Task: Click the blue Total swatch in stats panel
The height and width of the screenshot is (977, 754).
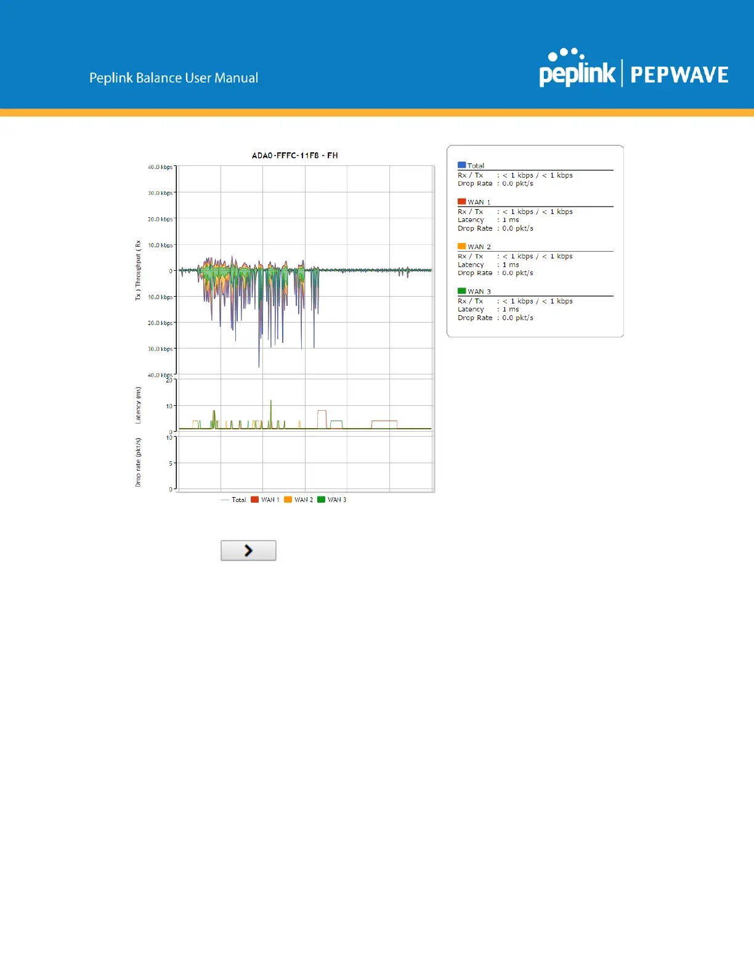Action: (461, 165)
